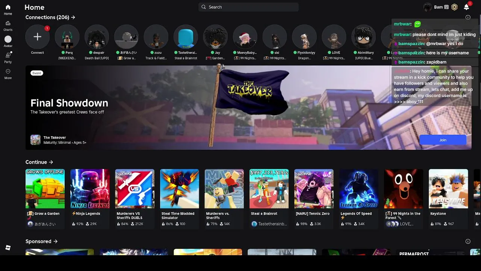Open 99 Nights in the Forest thumbnail
This screenshot has height=271, width=481.
point(404,189)
